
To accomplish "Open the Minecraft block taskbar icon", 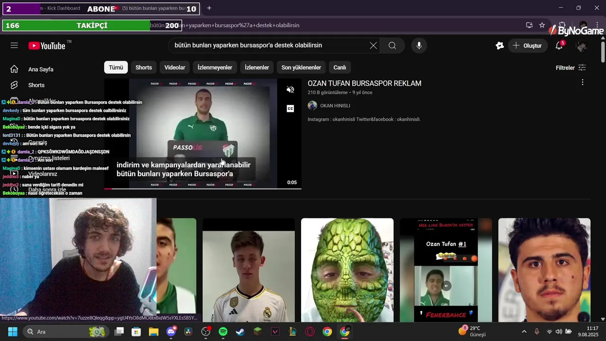I will [x=258, y=332].
